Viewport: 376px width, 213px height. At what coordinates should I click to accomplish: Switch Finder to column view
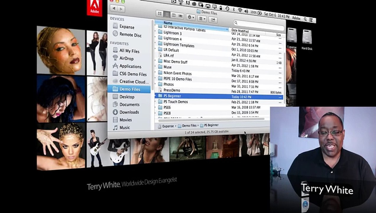pyautogui.click(x=174, y=15)
